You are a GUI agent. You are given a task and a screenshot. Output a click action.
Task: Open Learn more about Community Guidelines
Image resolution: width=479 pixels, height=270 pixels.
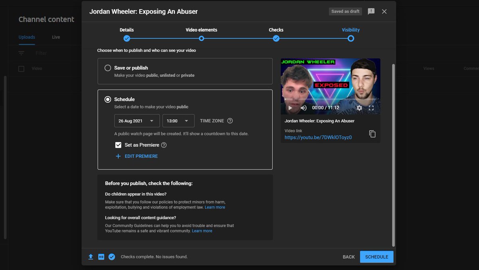pos(202,231)
